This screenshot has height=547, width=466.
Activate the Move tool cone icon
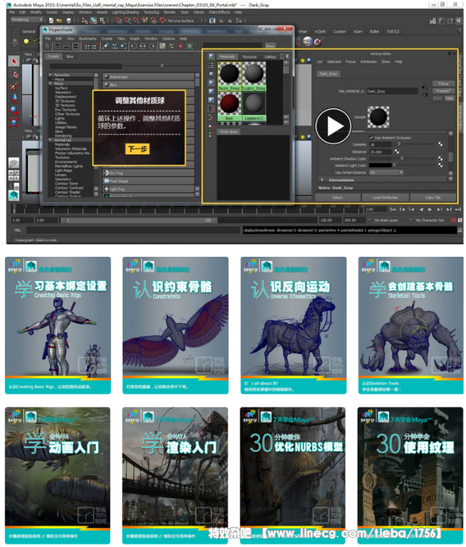[x=14, y=98]
